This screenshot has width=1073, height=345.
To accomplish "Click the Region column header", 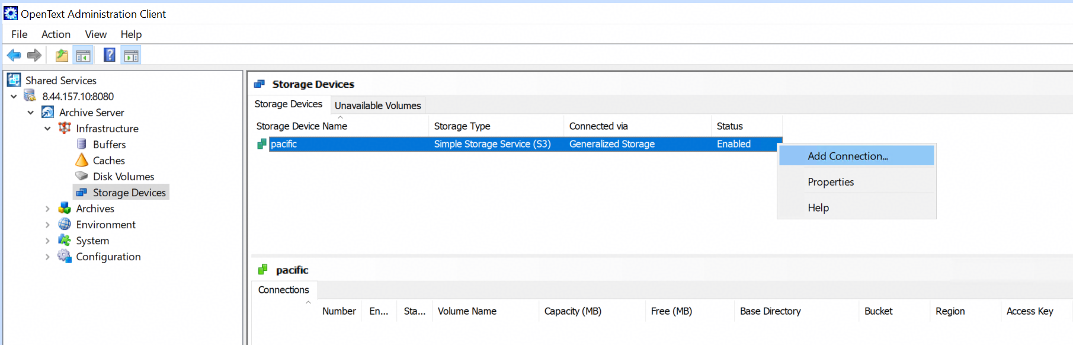I will 966,311.
